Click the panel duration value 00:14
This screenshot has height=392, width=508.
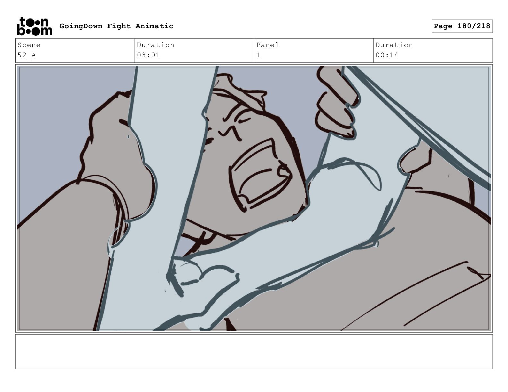point(387,55)
